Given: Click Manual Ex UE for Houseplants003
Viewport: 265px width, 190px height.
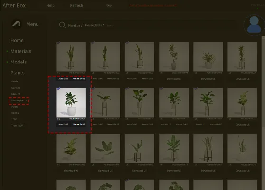Looking at the screenshot, I should point(147,79).
